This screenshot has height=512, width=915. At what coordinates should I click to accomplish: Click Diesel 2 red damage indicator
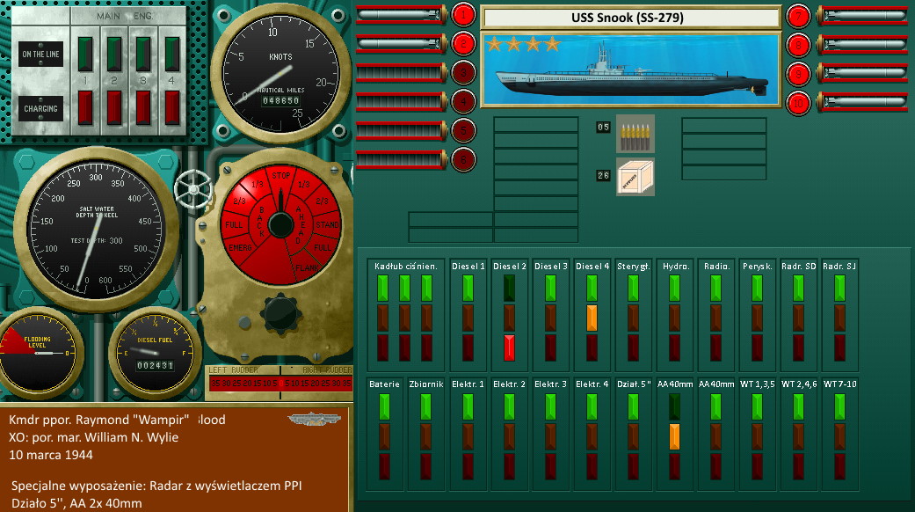coord(509,347)
